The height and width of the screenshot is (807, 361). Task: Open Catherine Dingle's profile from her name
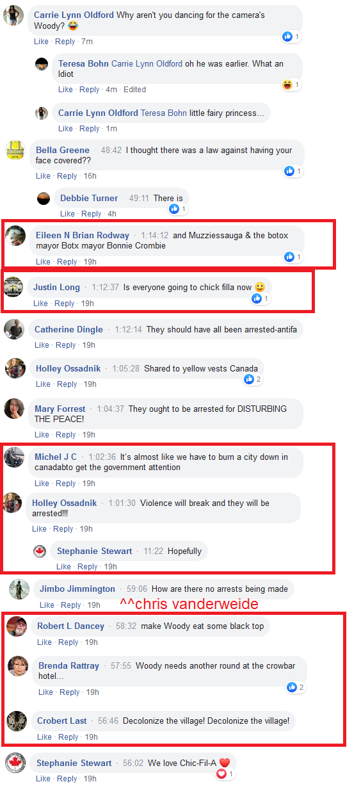pyautogui.click(x=68, y=329)
